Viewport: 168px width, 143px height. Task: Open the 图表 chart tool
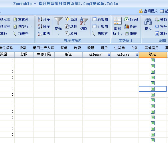pos(127,26)
